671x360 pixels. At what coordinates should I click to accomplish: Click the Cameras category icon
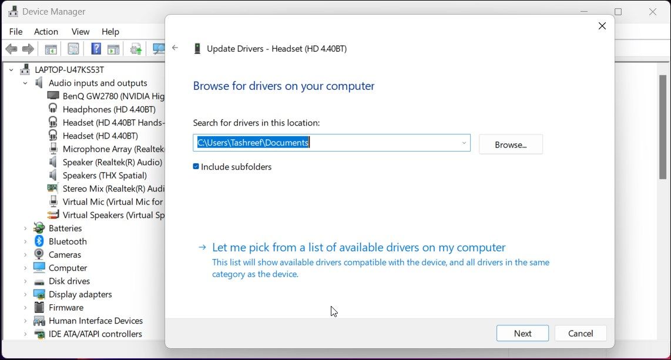(39, 254)
